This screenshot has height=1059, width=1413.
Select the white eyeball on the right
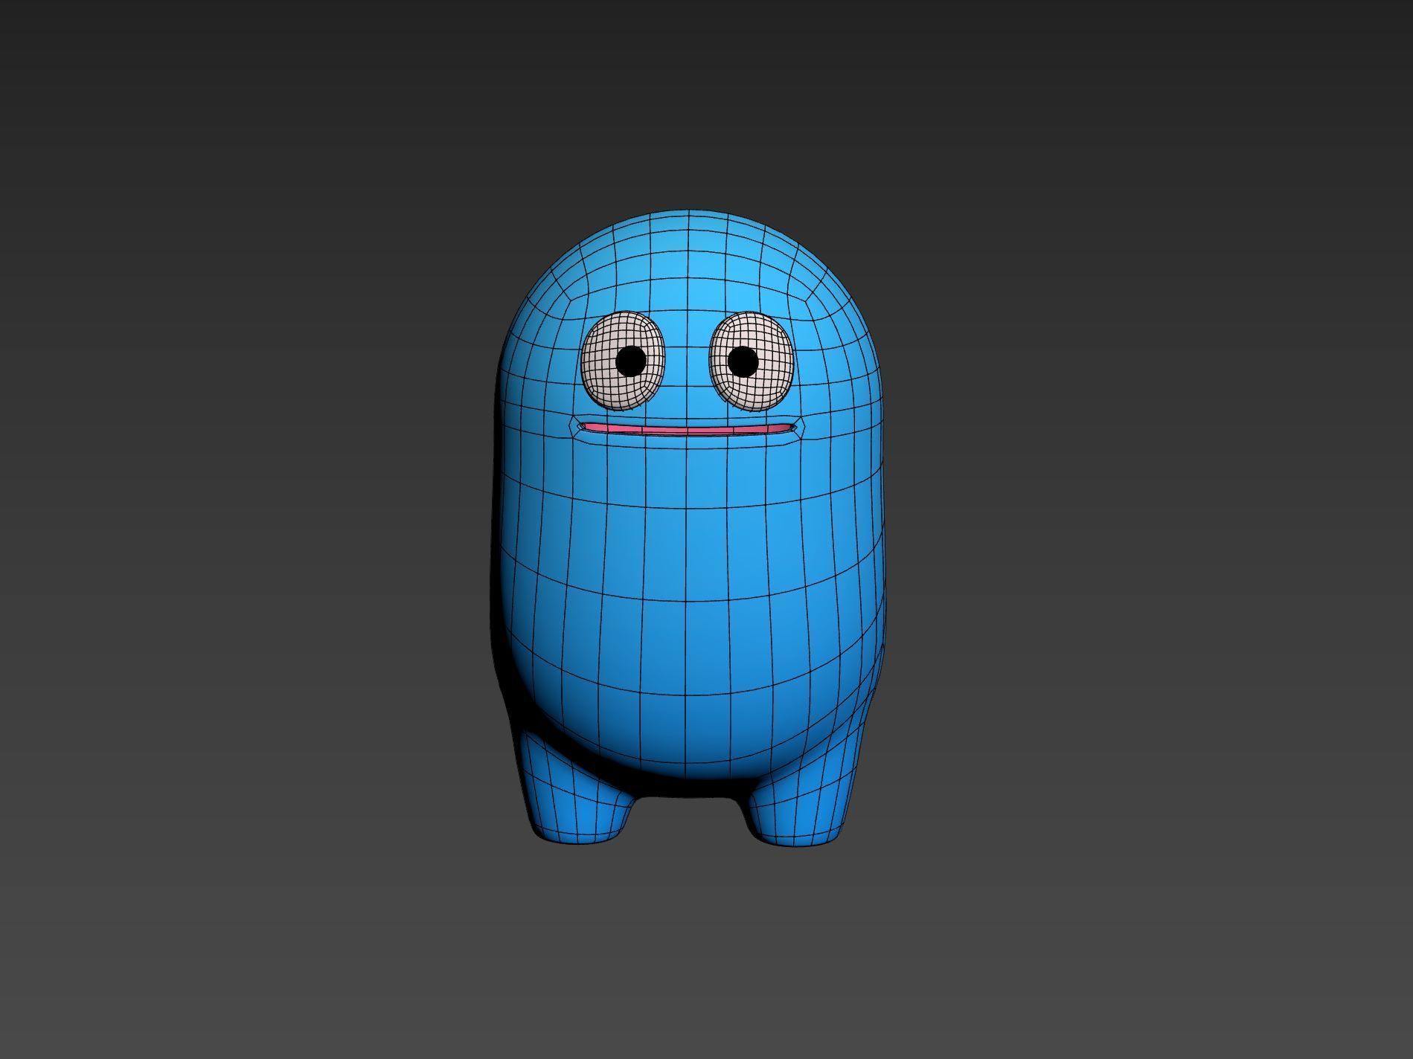[752, 361]
